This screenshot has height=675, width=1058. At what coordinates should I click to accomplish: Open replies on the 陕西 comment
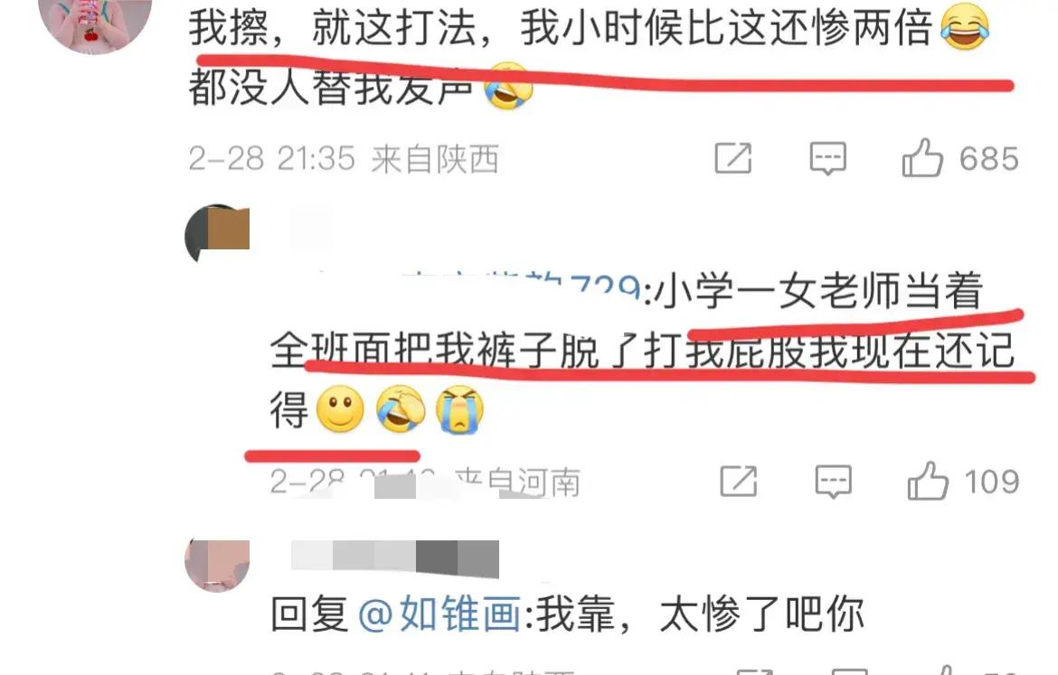[x=828, y=158]
